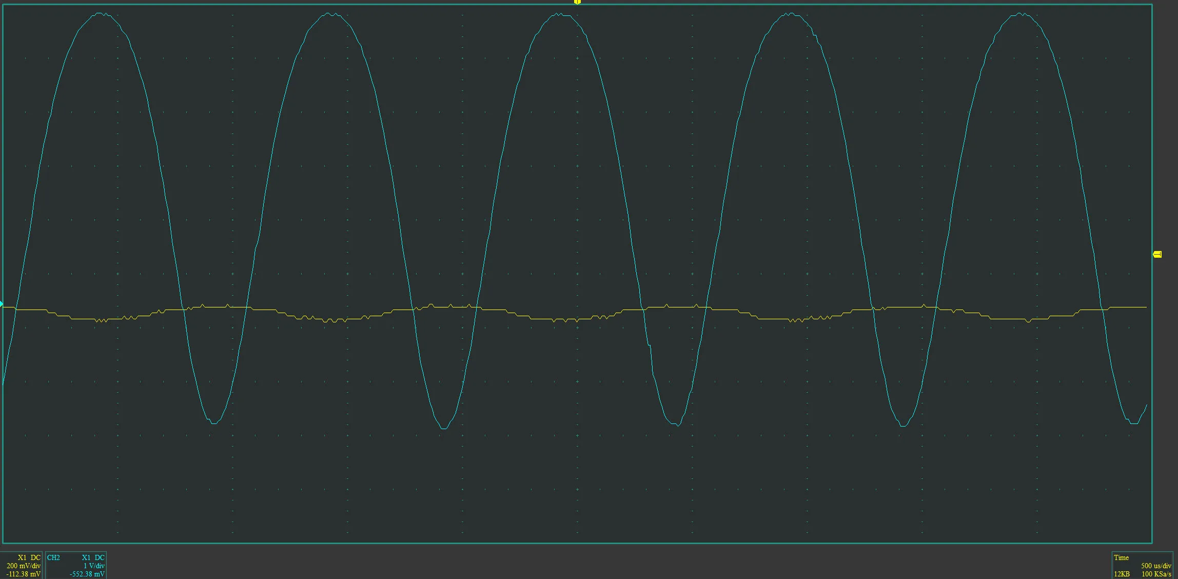Screen dimensions: 1178x579
Task: Click the Time label in timebase panel
Action: point(1121,557)
